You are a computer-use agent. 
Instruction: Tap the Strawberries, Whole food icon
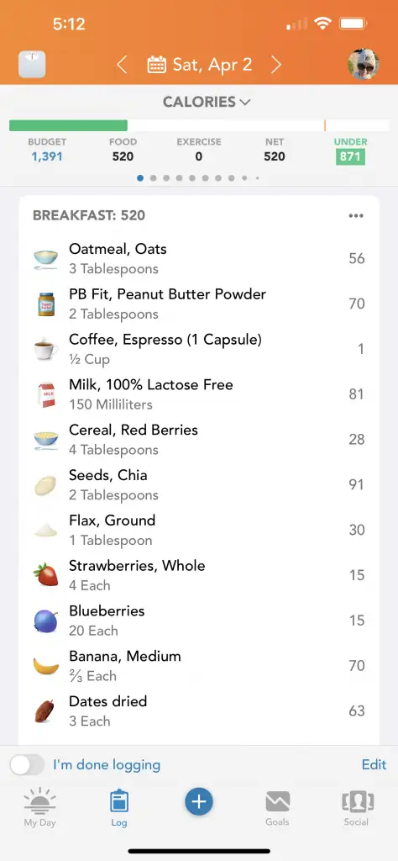(x=46, y=575)
